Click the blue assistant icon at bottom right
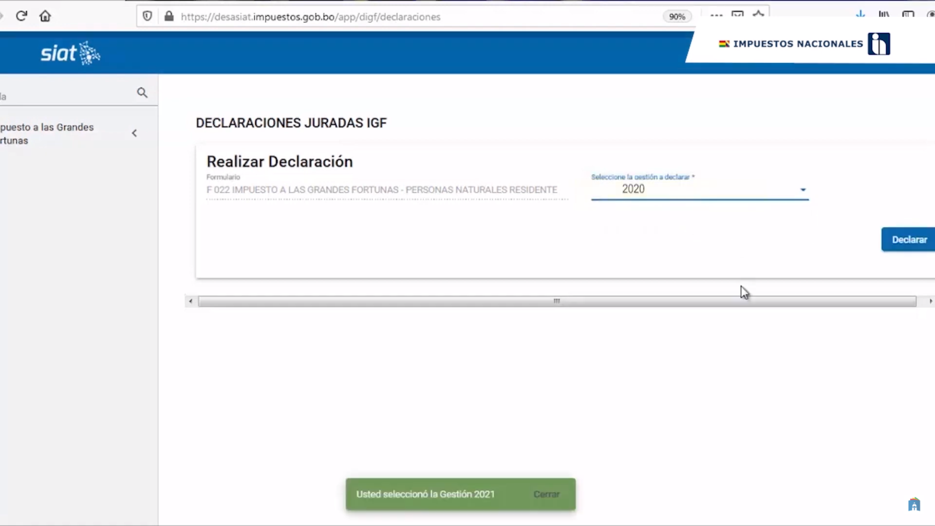This screenshot has width=935, height=526. [914, 505]
